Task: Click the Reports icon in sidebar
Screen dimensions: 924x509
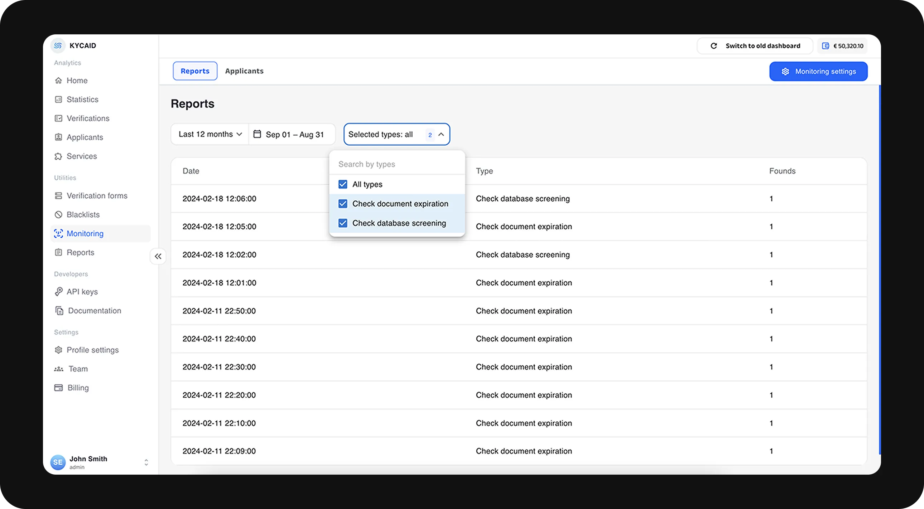Action: pos(59,252)
